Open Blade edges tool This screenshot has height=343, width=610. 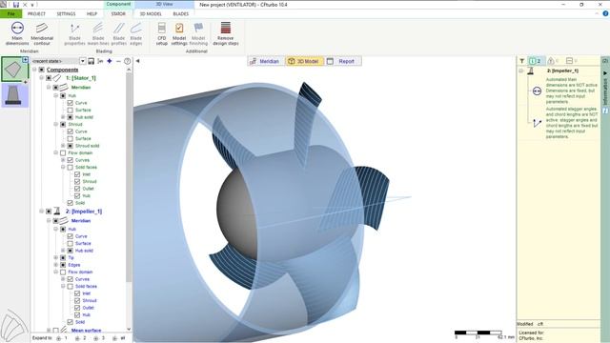[135, 33]
